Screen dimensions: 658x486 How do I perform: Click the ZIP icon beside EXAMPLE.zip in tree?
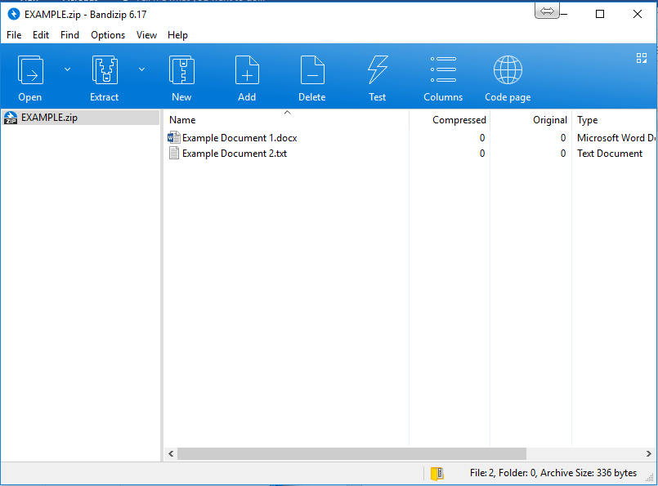[11, 118]
